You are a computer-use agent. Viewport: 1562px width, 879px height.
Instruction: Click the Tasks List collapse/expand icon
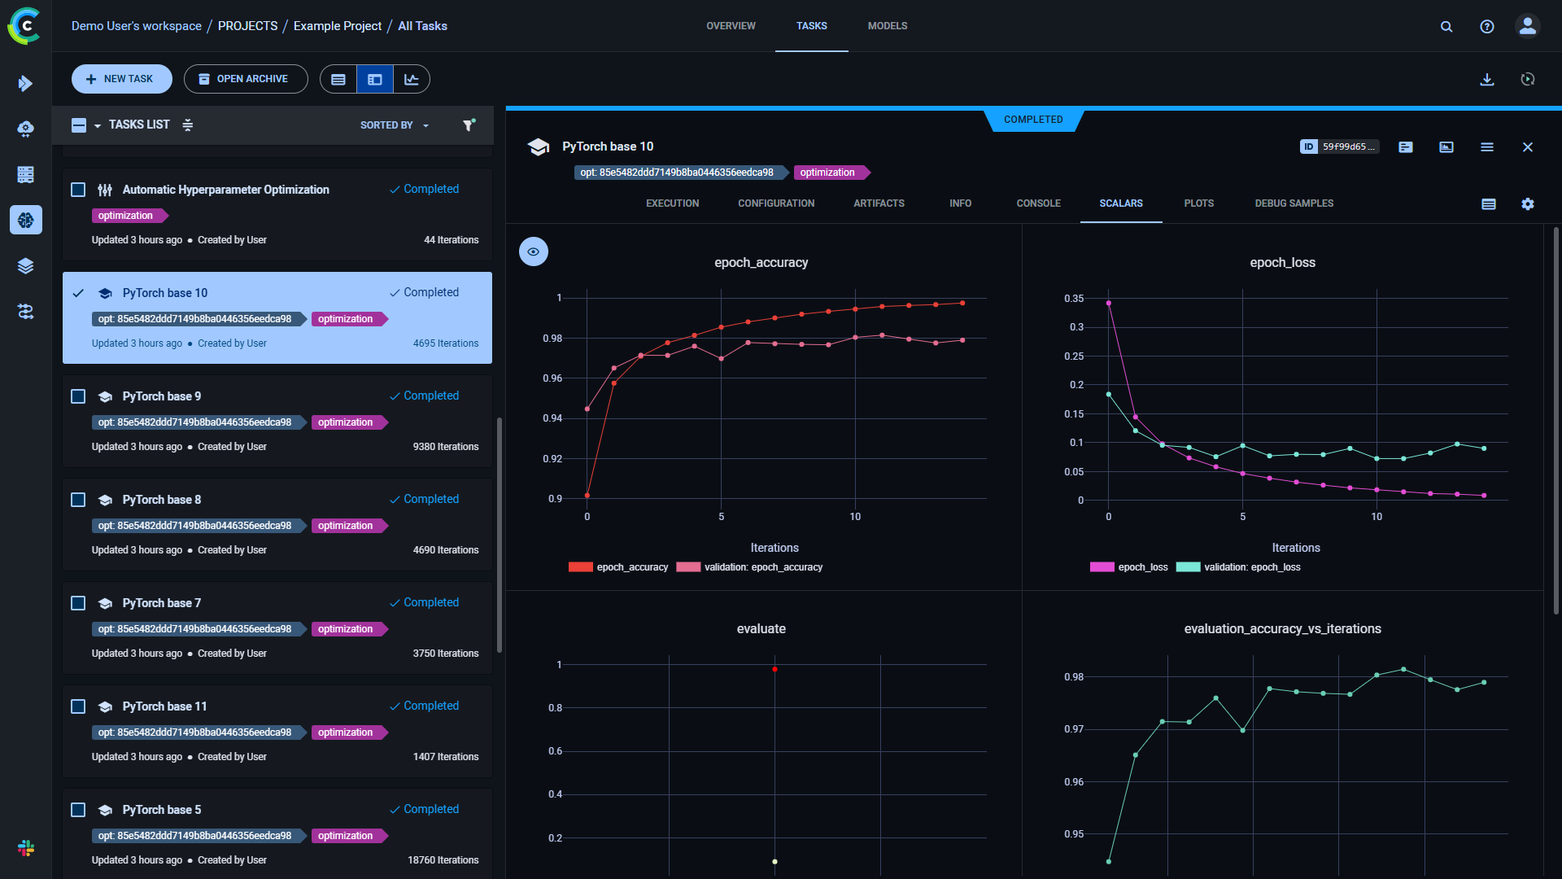tap(188, 125)
